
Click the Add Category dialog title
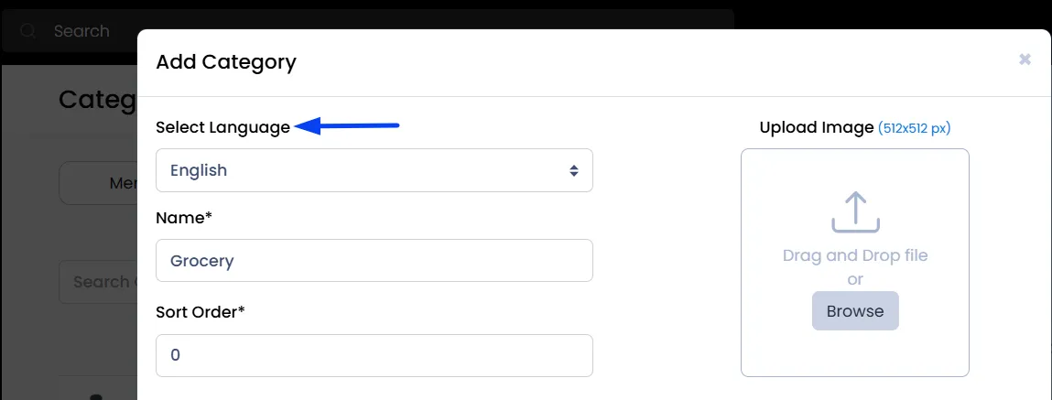(x=226, y=62)
